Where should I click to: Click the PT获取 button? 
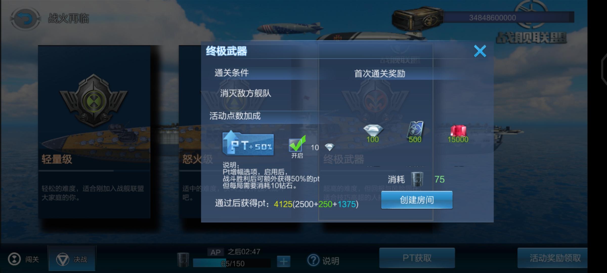417,258
